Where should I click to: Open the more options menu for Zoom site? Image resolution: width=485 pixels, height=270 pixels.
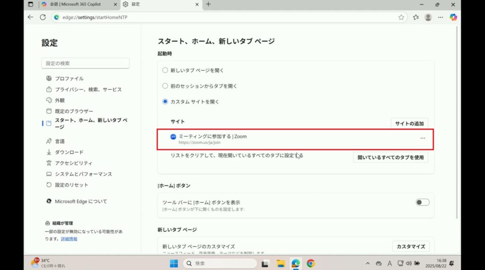click(422, 138)
